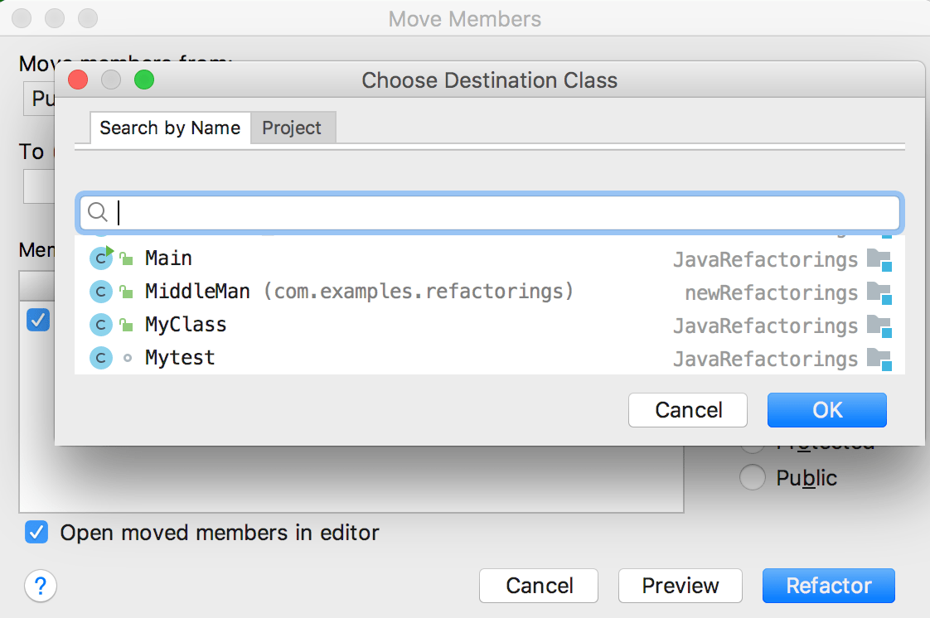Image resolution: width=930 pixels, height=618 pixels.
Task: Cancel the Choose Destination Class dialog
Action: [688, 410]
